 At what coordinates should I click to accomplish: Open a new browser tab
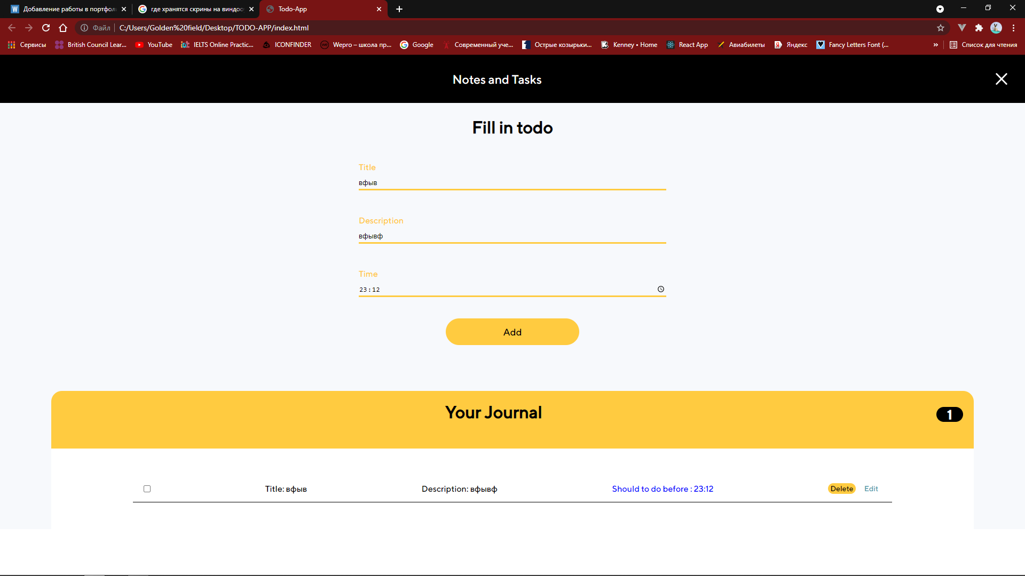399,9
